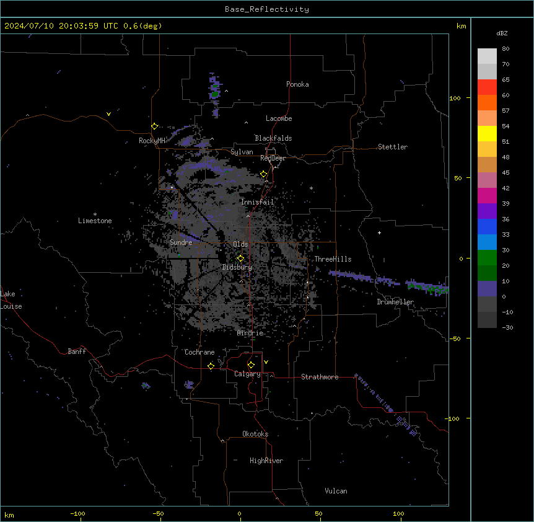Click the Cochrane town label
The height and width of the screenshot is (522, 534).
click(199, 352)
